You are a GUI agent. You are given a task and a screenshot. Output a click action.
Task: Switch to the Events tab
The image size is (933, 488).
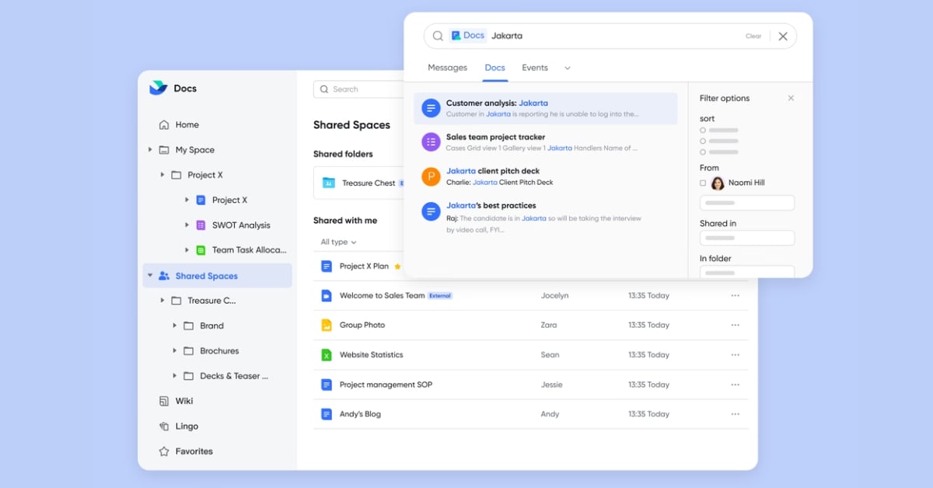tap(534, 68)
